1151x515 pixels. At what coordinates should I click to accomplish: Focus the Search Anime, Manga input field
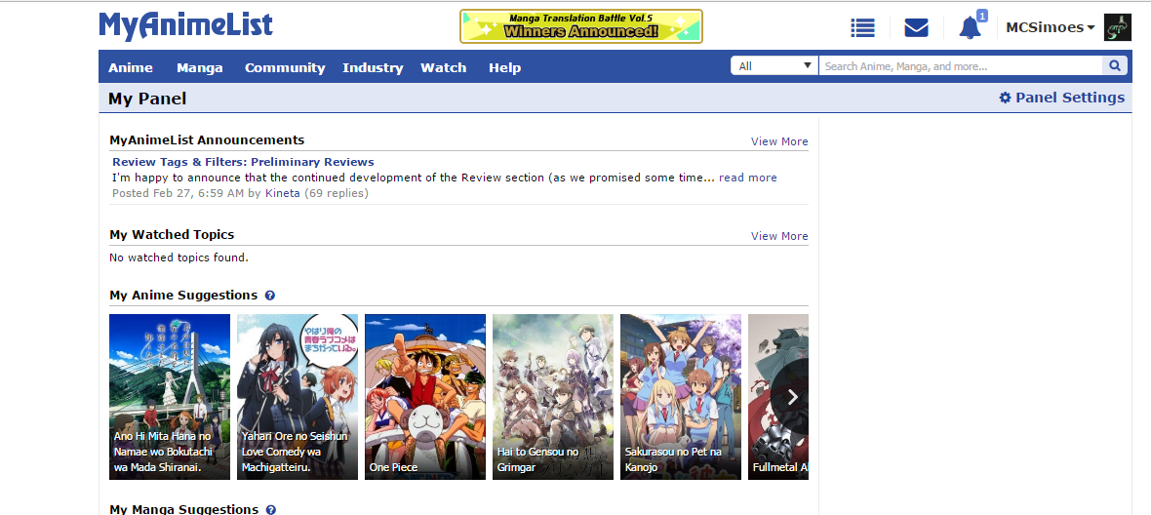960,66
